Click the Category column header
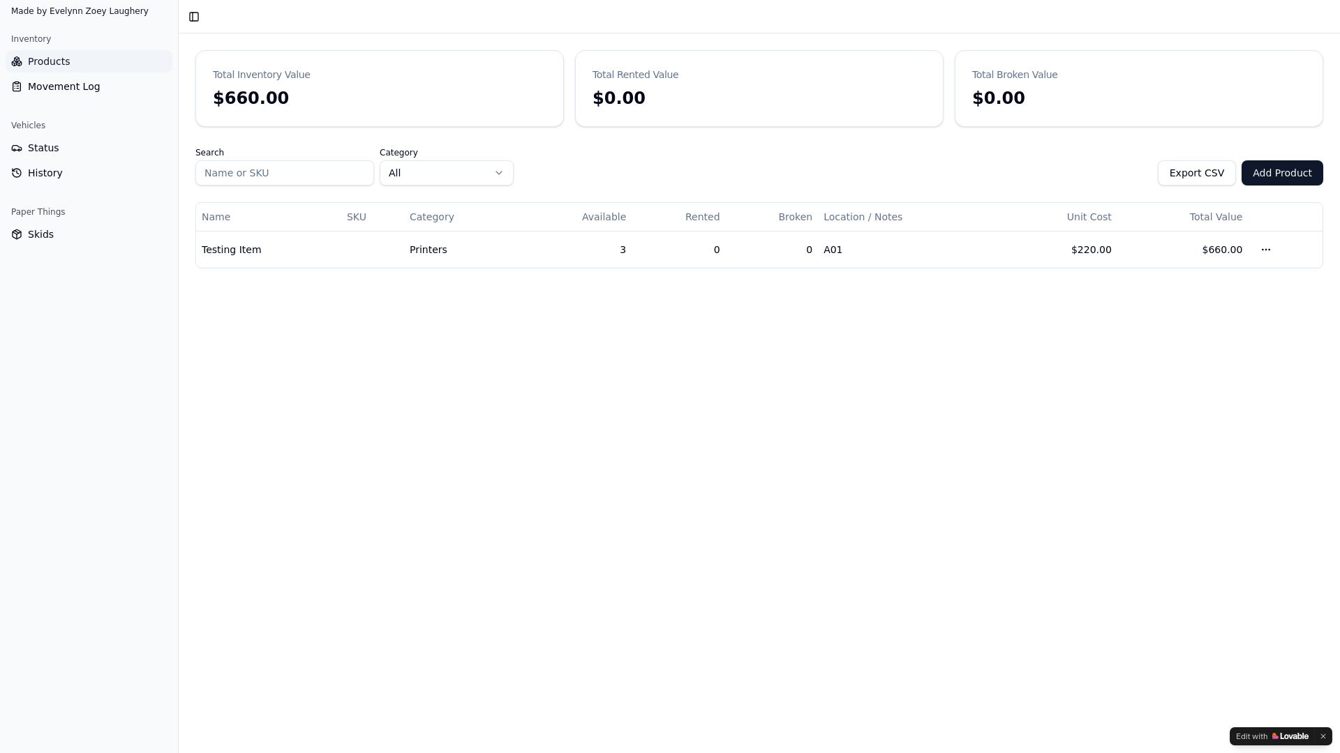Viewport: 1340px width, 753px height. tap(432, 217)
